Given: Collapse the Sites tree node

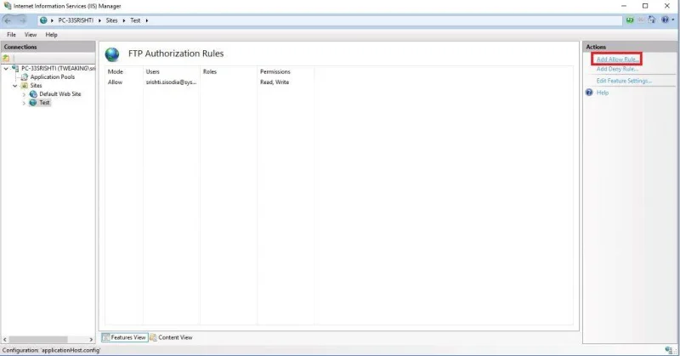Looking at the screenshot, I should click(15, 86).
